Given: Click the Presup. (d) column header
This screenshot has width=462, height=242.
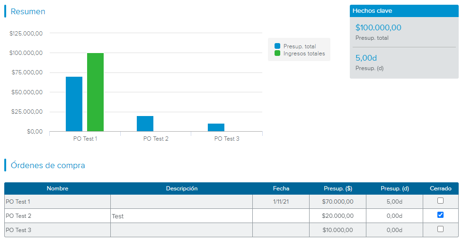Looking at the screenshot, I should tap(394, 188).
